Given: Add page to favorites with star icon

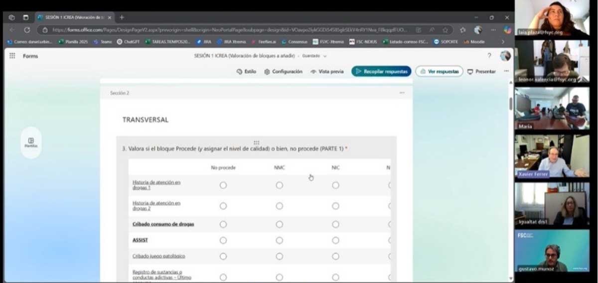Looking at the screenshot, I should point(446,30).
